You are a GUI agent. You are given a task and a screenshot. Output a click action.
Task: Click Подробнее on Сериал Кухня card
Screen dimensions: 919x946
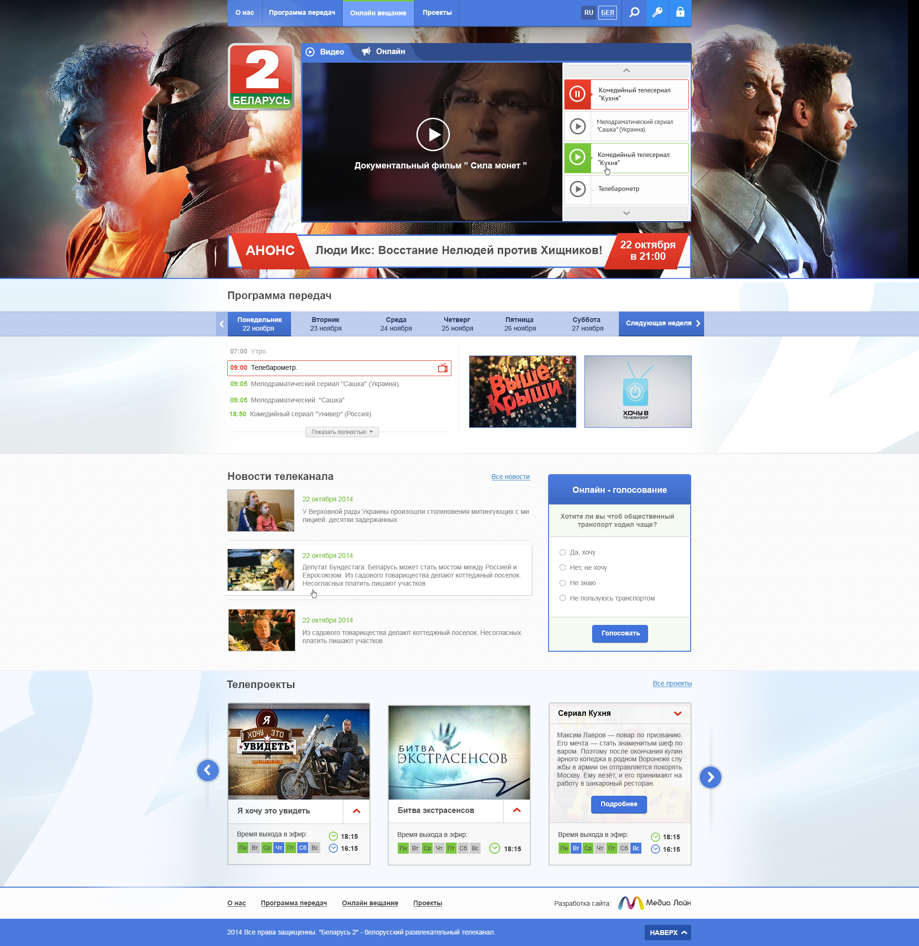[618, 804]
